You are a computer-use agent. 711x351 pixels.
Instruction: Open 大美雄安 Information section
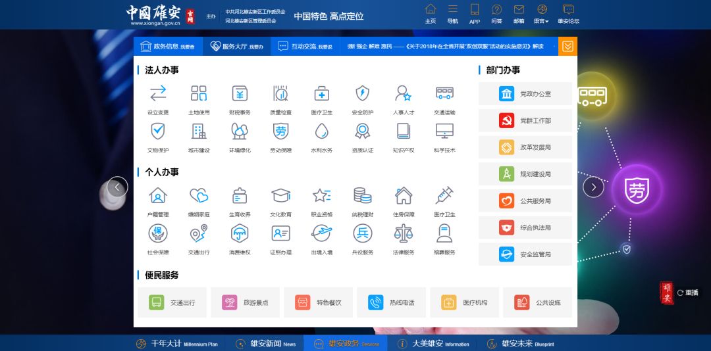point(433,343)
